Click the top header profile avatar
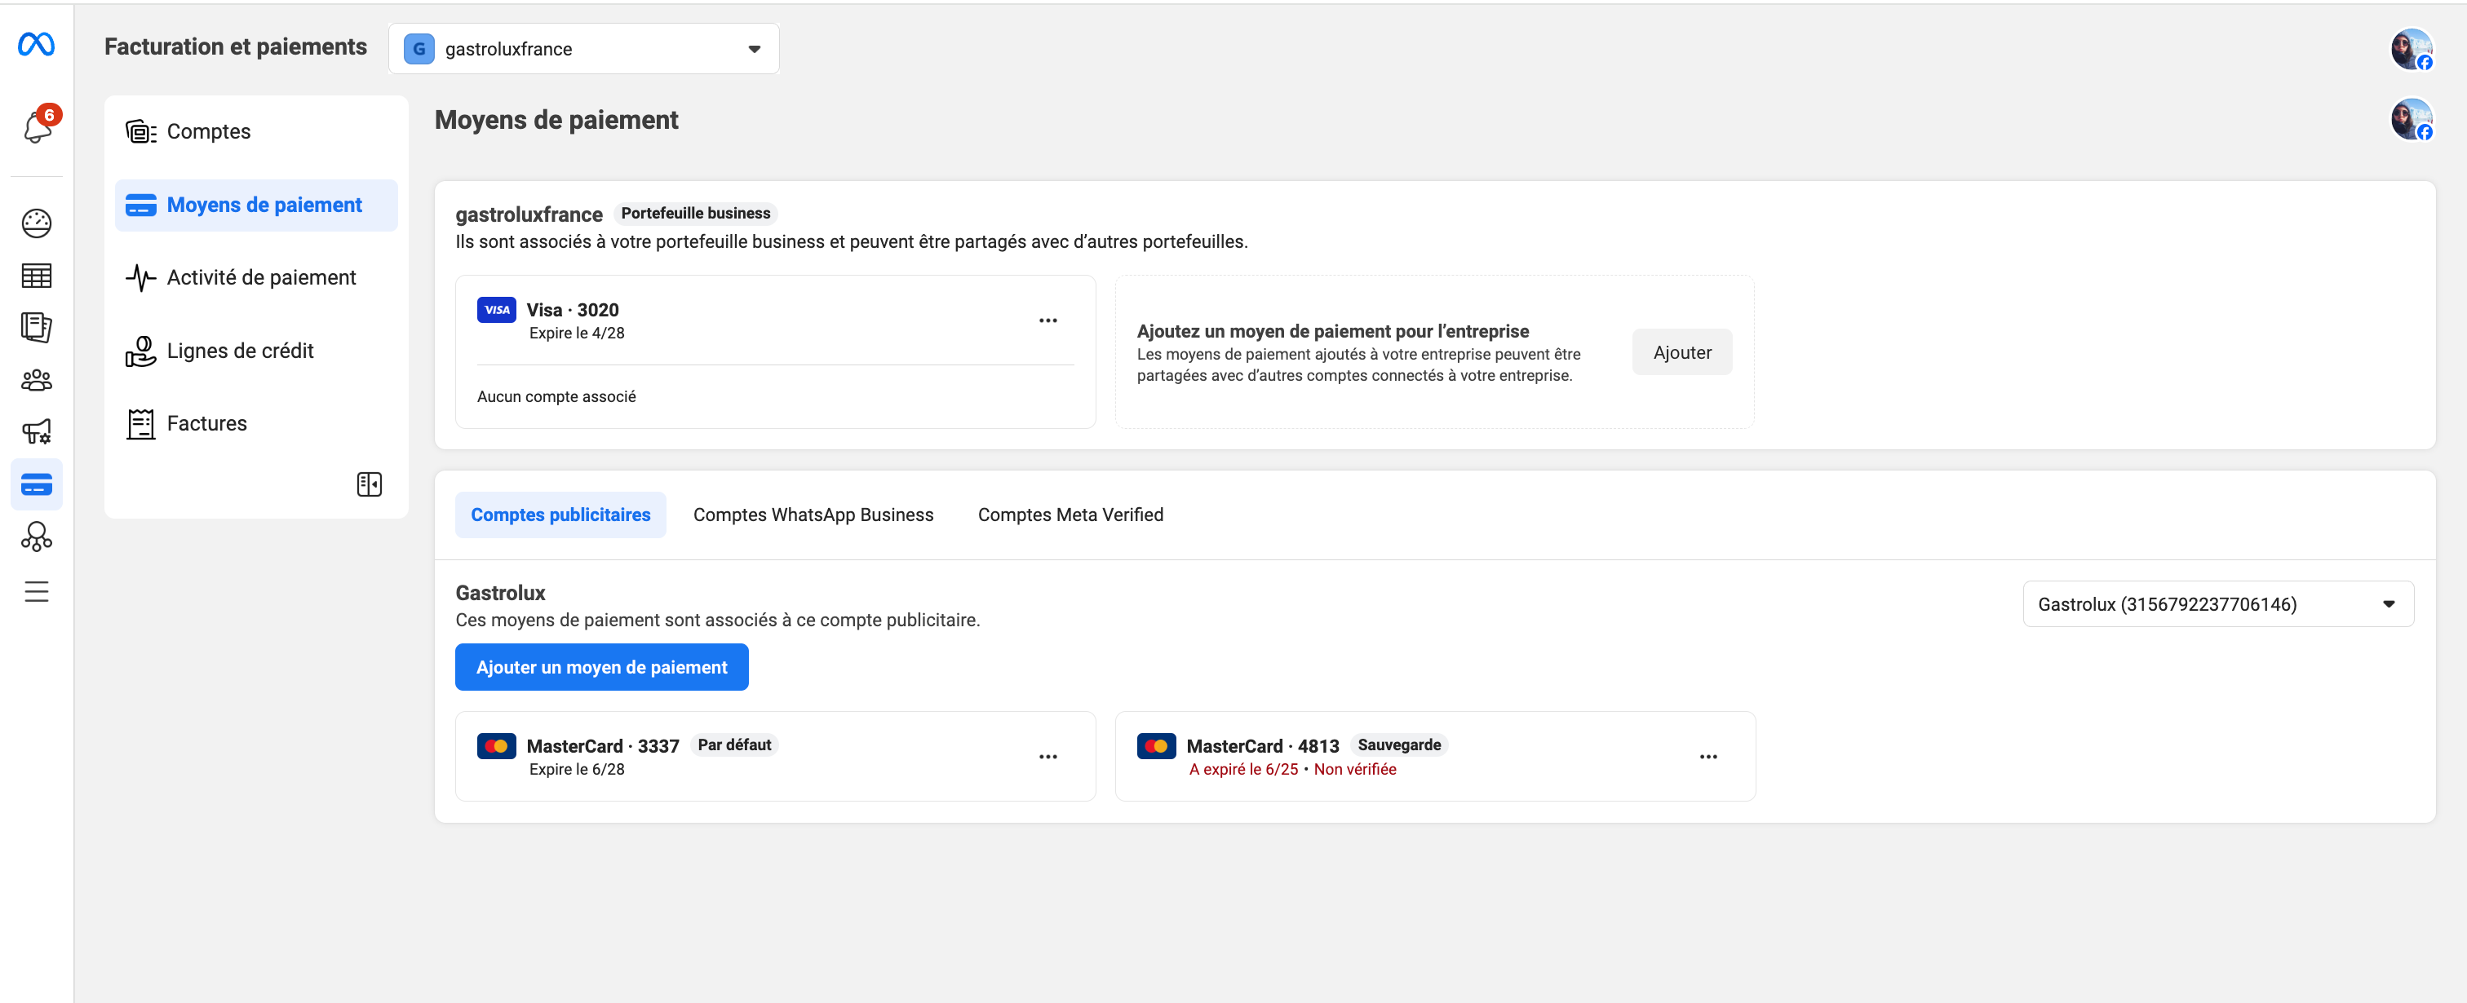Viewport: 2467px width, 1003px height. [2411, 49]
